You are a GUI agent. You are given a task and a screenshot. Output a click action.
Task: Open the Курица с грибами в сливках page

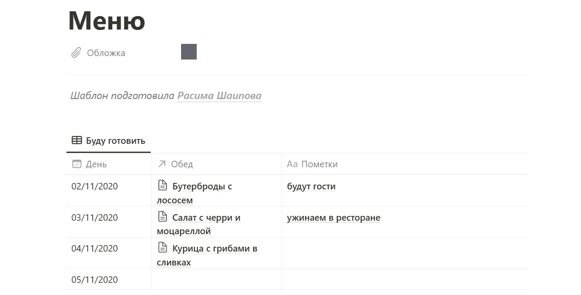(215, 249)
